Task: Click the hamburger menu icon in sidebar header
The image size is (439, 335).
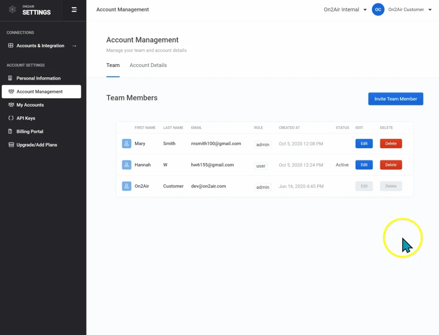Action: [74, 9]
